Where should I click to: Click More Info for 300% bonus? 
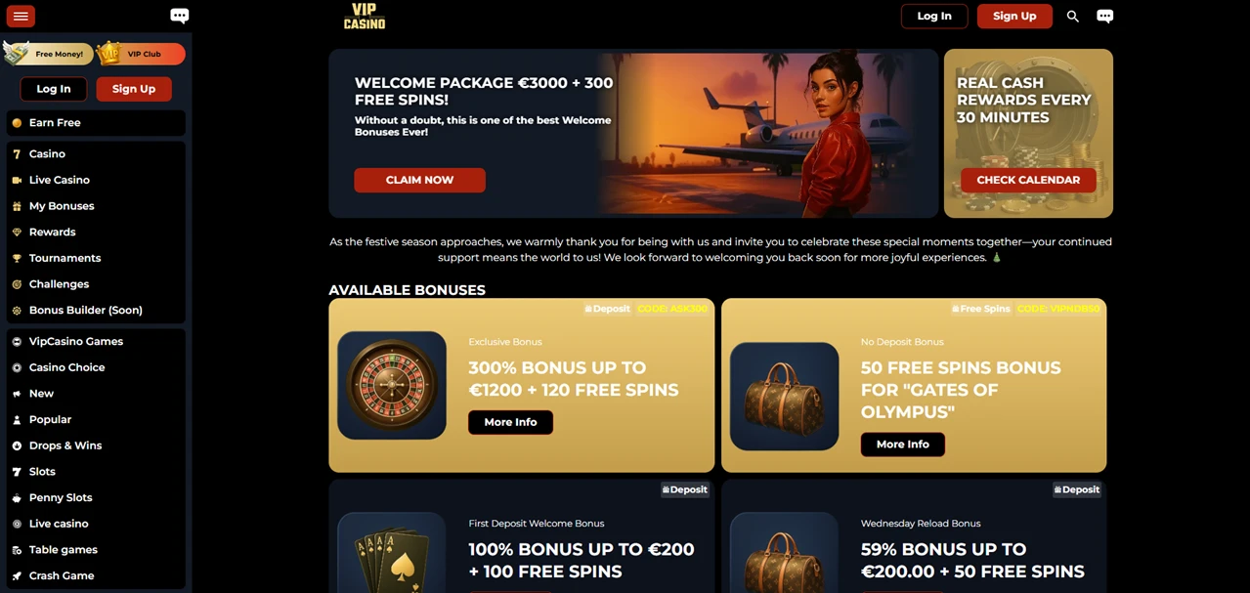[x=510, y=422]
